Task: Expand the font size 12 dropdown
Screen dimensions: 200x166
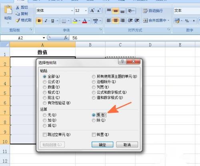Action: 86,10
